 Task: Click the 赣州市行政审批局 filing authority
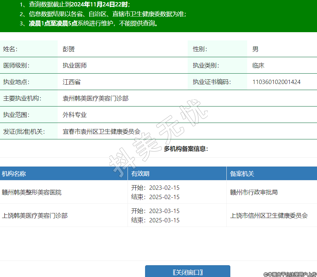tap(254, 192)
